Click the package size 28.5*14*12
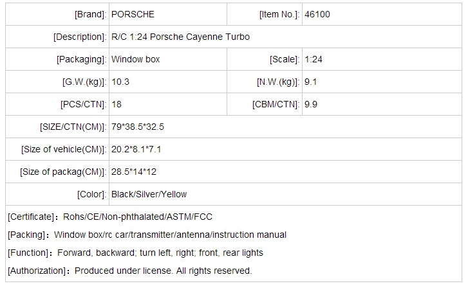The image size is (468, 286). coord(134,172)
